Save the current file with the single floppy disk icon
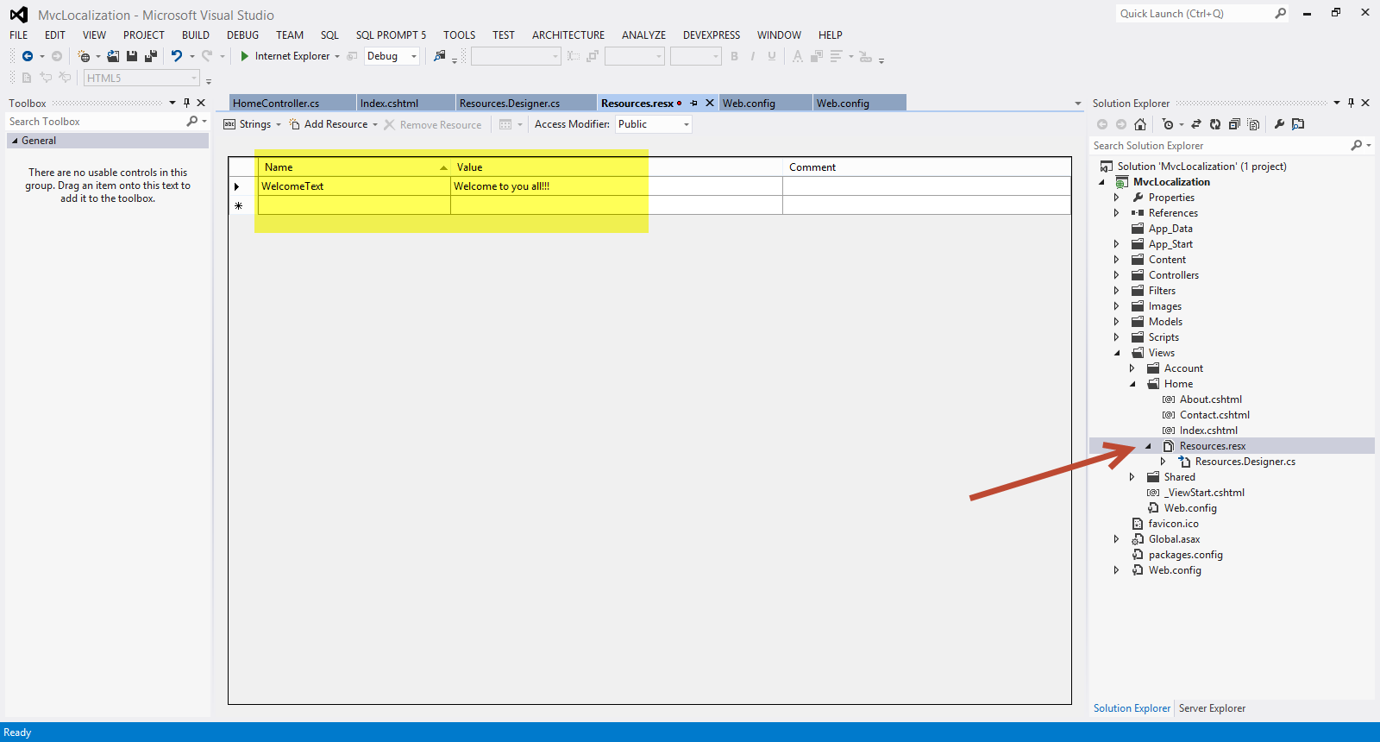Viewport: 1380px width, 742px height. 132,56
